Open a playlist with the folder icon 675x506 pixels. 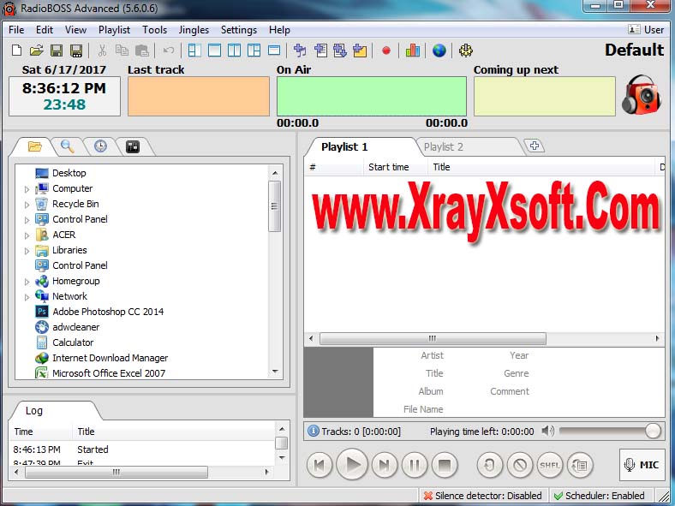37,51
